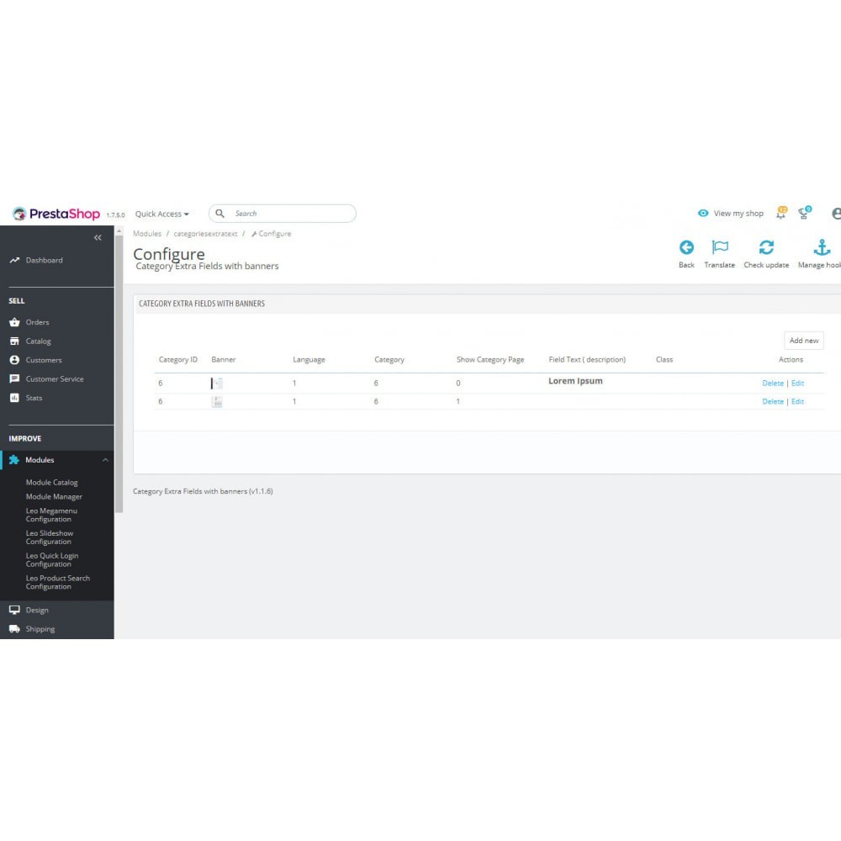Open the trophy gamification icon
The height and width of the screenshot is (841, 841).
(805, 213)
